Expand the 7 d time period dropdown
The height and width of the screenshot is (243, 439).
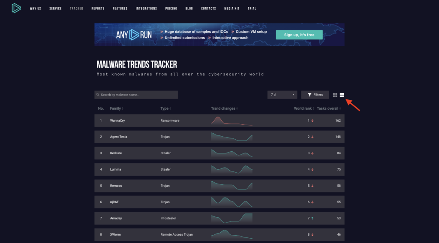(282, 95)
